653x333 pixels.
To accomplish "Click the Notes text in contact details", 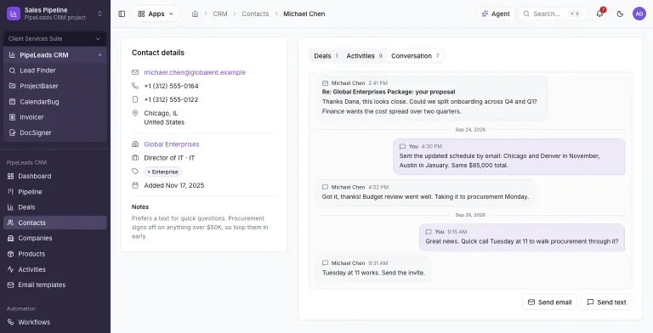I will tap(200, 228).
